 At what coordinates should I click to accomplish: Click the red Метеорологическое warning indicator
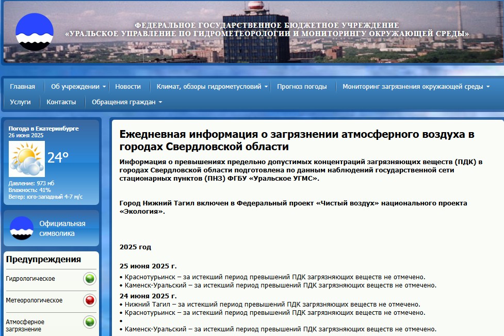point(90,300)
